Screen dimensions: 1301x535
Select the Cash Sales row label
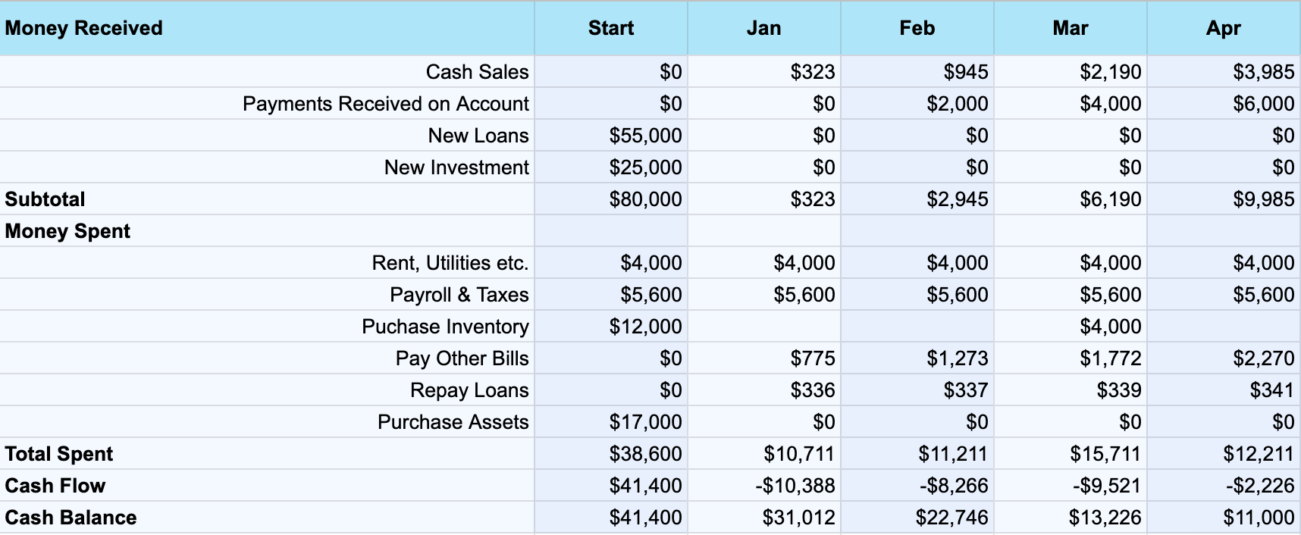coord(477,72)
